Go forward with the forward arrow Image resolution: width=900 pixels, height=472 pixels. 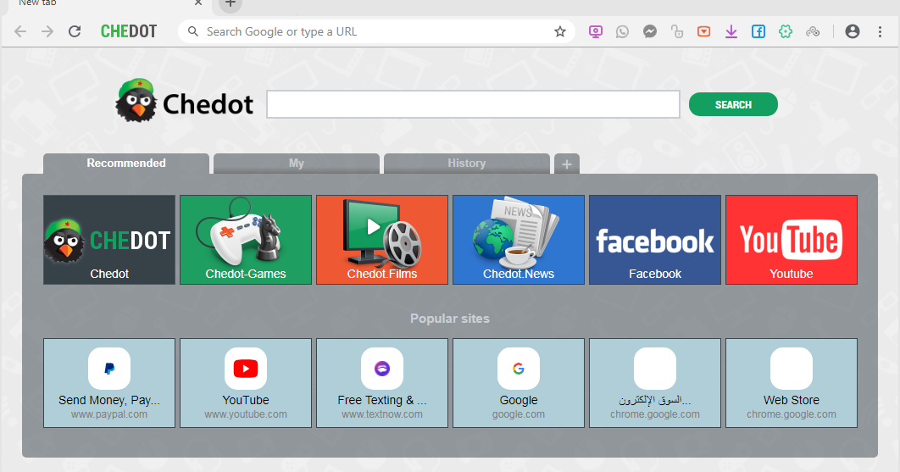click(x=47, y=31)
